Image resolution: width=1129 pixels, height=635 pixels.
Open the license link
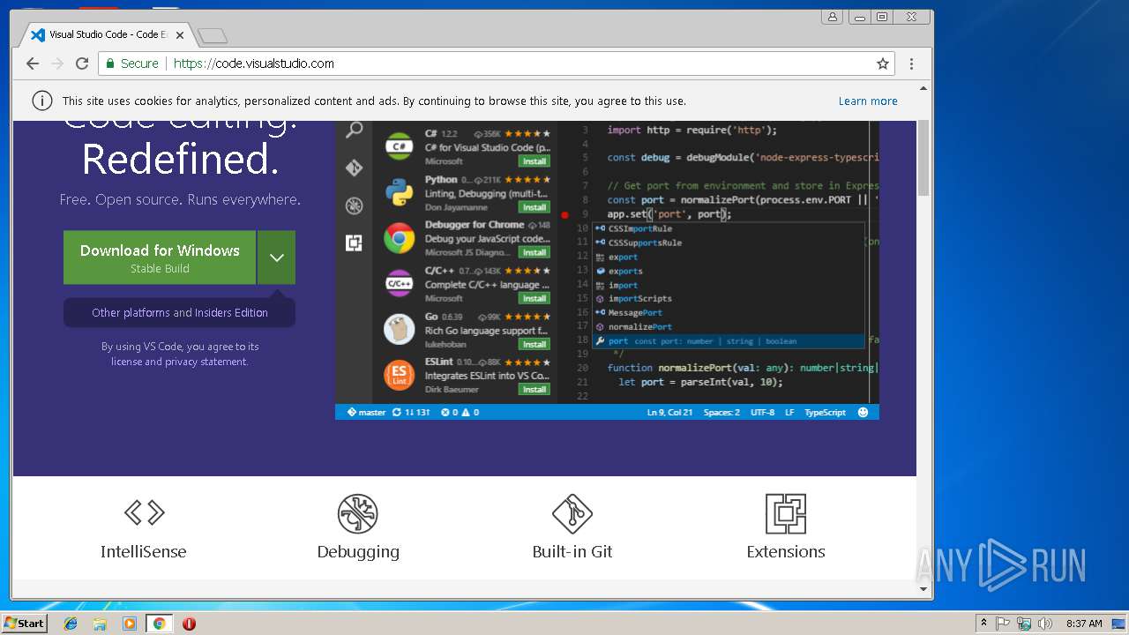point(126,362)
